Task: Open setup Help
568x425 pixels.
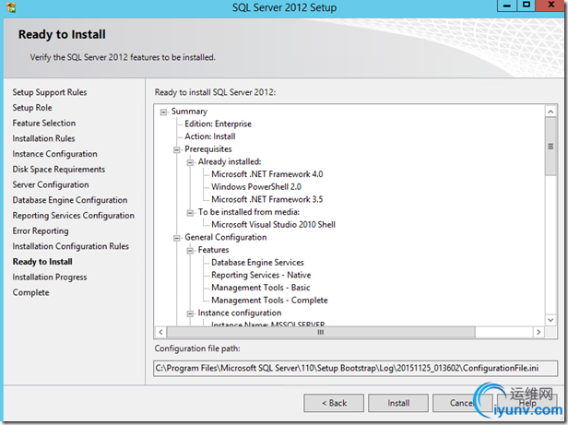Action: pos(527,403)
